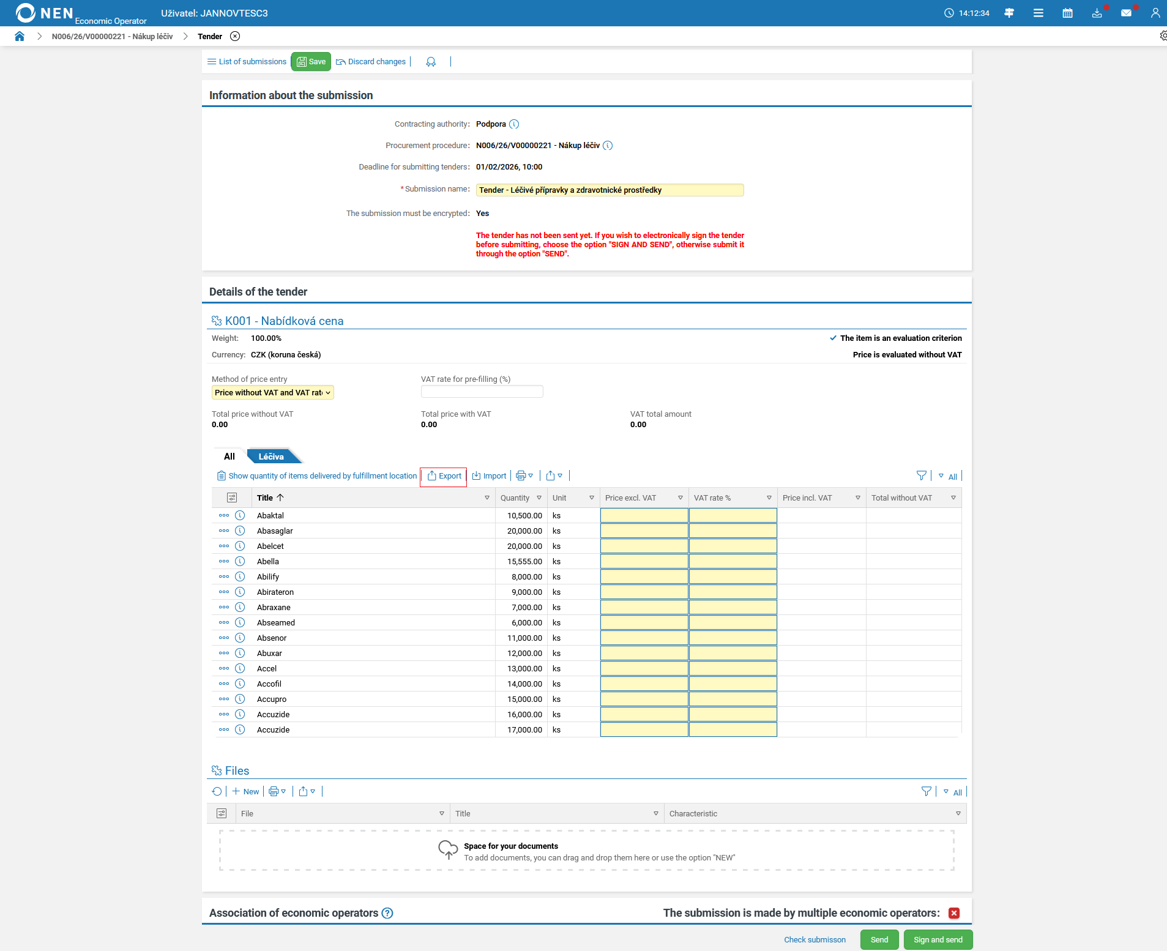Click the Export button
This screenshot has height=951, width=1167.
point(444,476)
